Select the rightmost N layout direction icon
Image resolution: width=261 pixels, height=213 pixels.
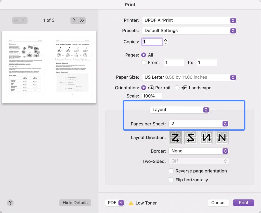222,137
